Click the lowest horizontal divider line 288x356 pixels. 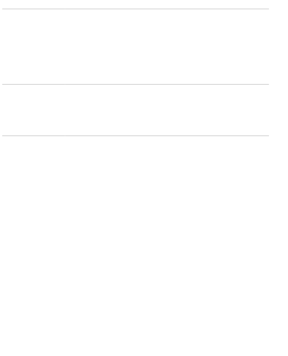[136, 136]
